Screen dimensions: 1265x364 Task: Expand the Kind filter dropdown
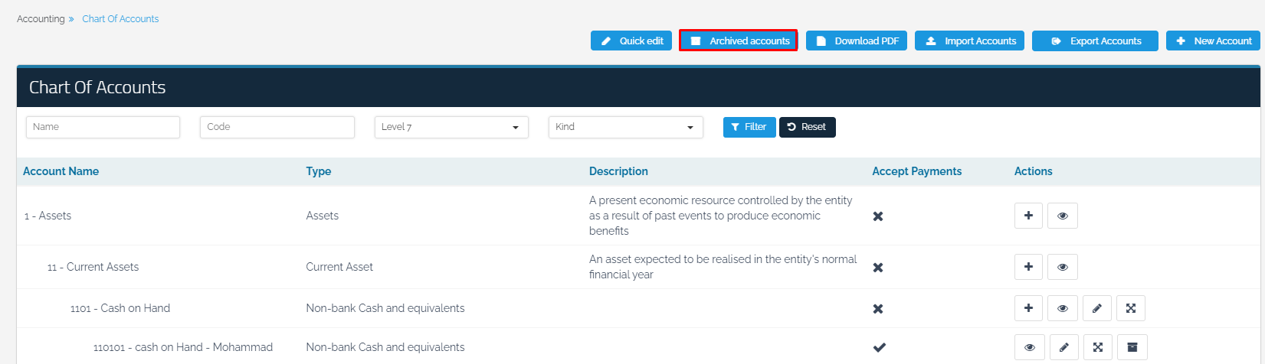625,127
